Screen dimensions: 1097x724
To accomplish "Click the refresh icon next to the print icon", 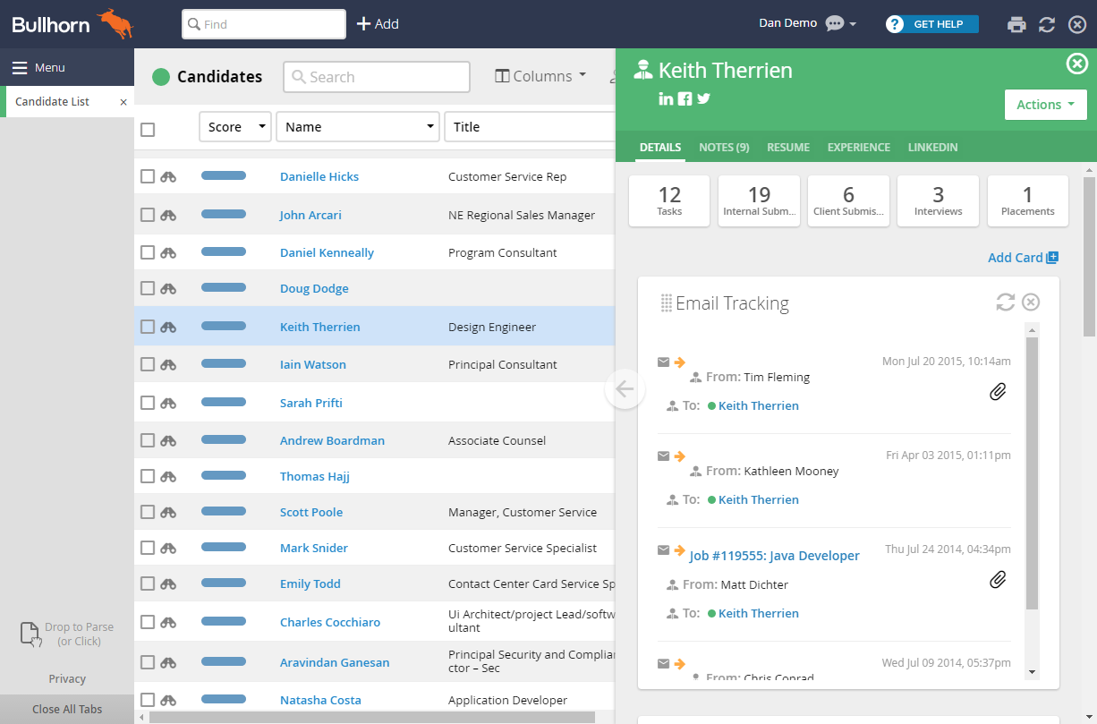I will click(x=1047, y=24).
